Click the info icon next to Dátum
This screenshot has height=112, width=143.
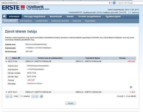pyautogui.click(x=19, y=58)
